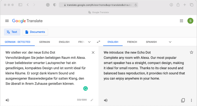
Task: Select German - Detected source tab
Action: pos(17,42)
